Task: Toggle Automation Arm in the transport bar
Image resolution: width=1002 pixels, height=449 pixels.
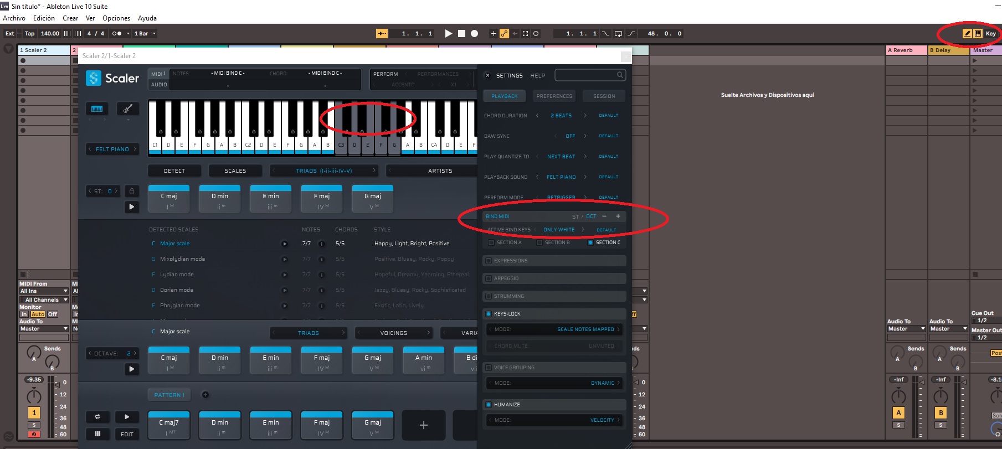Action: (504, 33)
